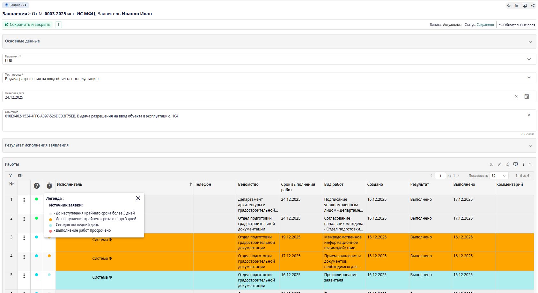Expand the Основные данные section
538x293 pixels.
[530, 42]
